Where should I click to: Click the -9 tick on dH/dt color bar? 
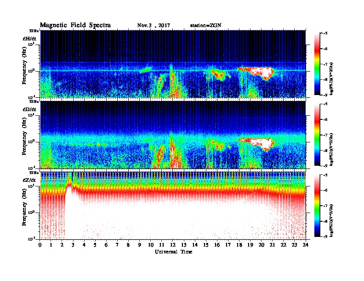[x=325, y=95]
